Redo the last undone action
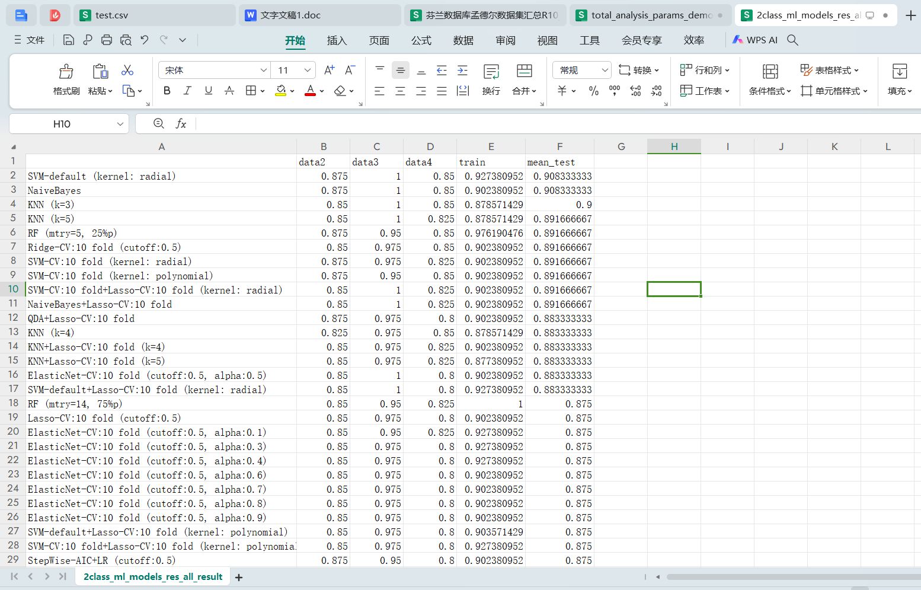The image size is (921, 590). point(164,40)
